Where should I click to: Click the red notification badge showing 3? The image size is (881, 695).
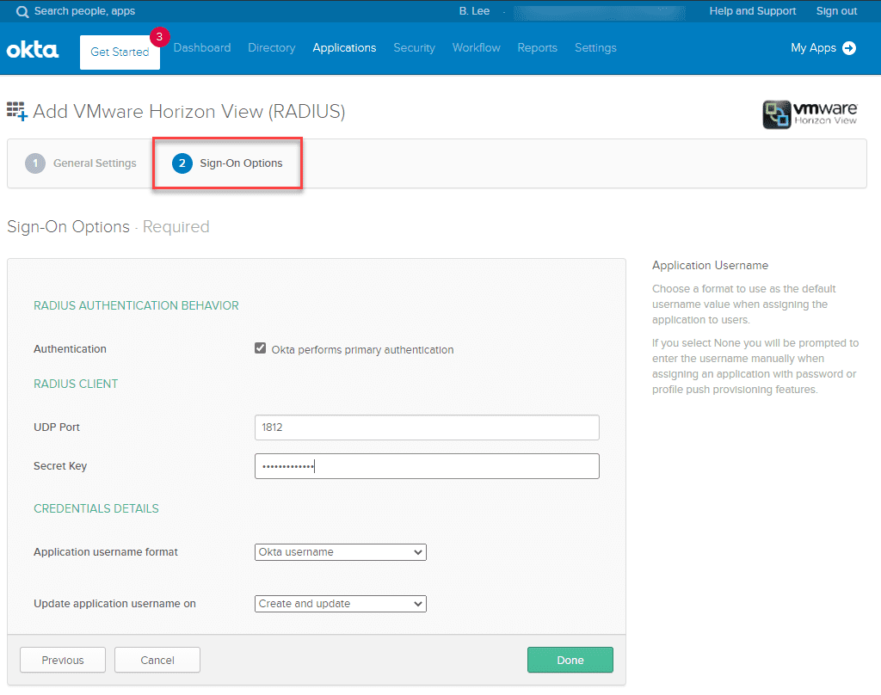pyautogui.click(x=159, y=37)
